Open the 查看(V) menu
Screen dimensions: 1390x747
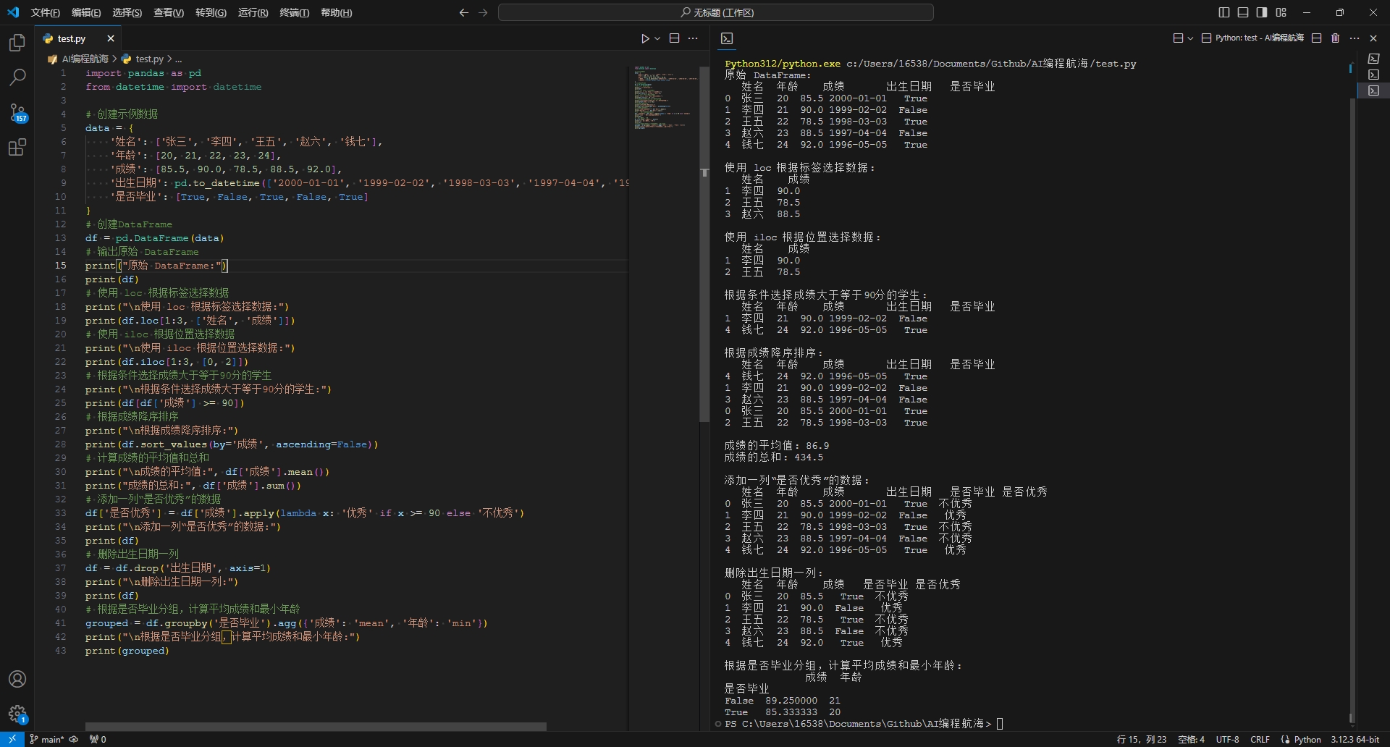pyautogui.click(x=169, y=12)
